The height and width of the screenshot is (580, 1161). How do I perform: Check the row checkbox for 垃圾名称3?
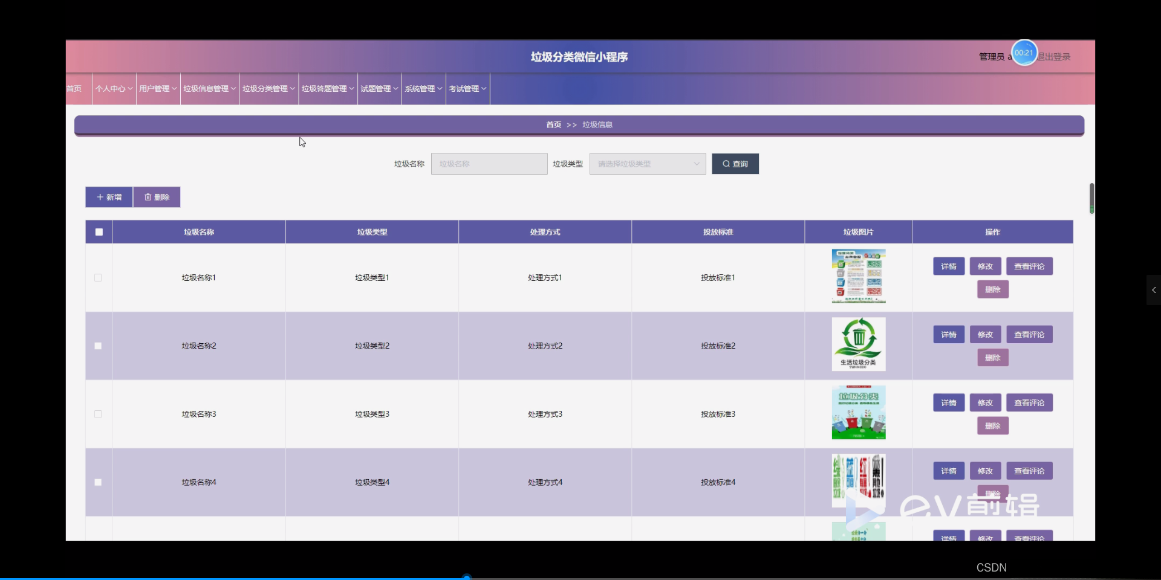tap(99, 414)
